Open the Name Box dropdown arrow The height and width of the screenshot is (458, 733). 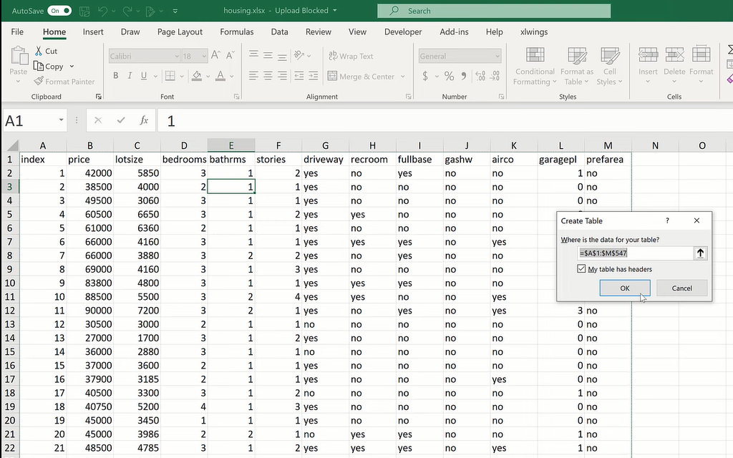61,120
